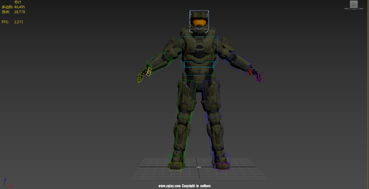The height and width of the screenshot is (189, 369).
Task: Select the orange helmet visor
Action: 199,23
